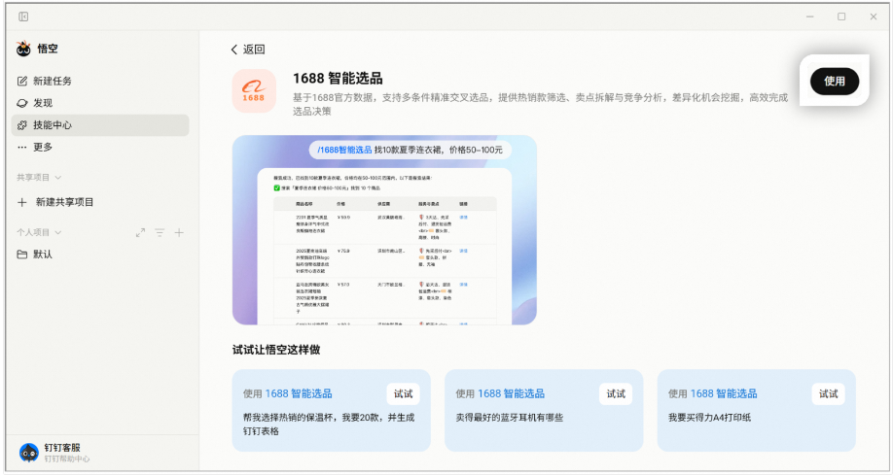Collapse the 共享项目 section
The height and width of the screenshot is (476, 893).
(39, 178)
